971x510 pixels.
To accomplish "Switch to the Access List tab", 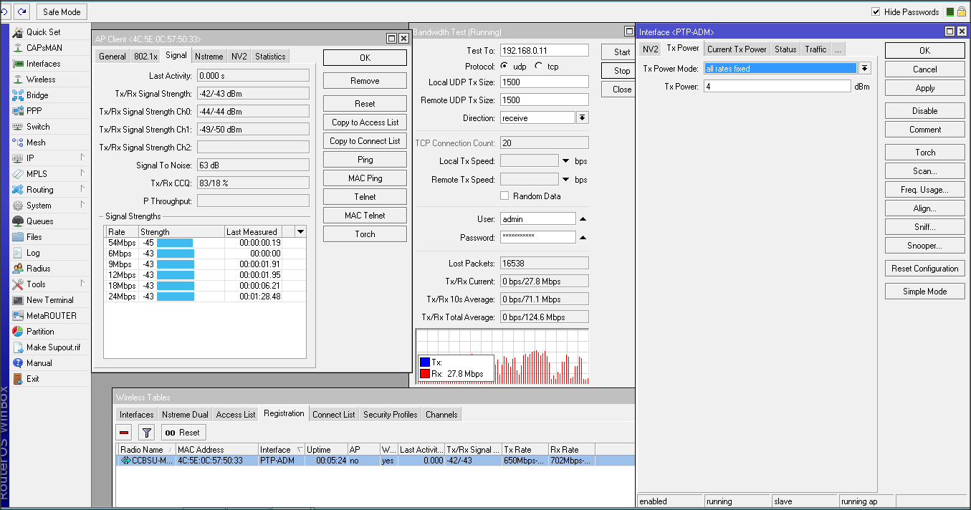I will tap(235, 415).
